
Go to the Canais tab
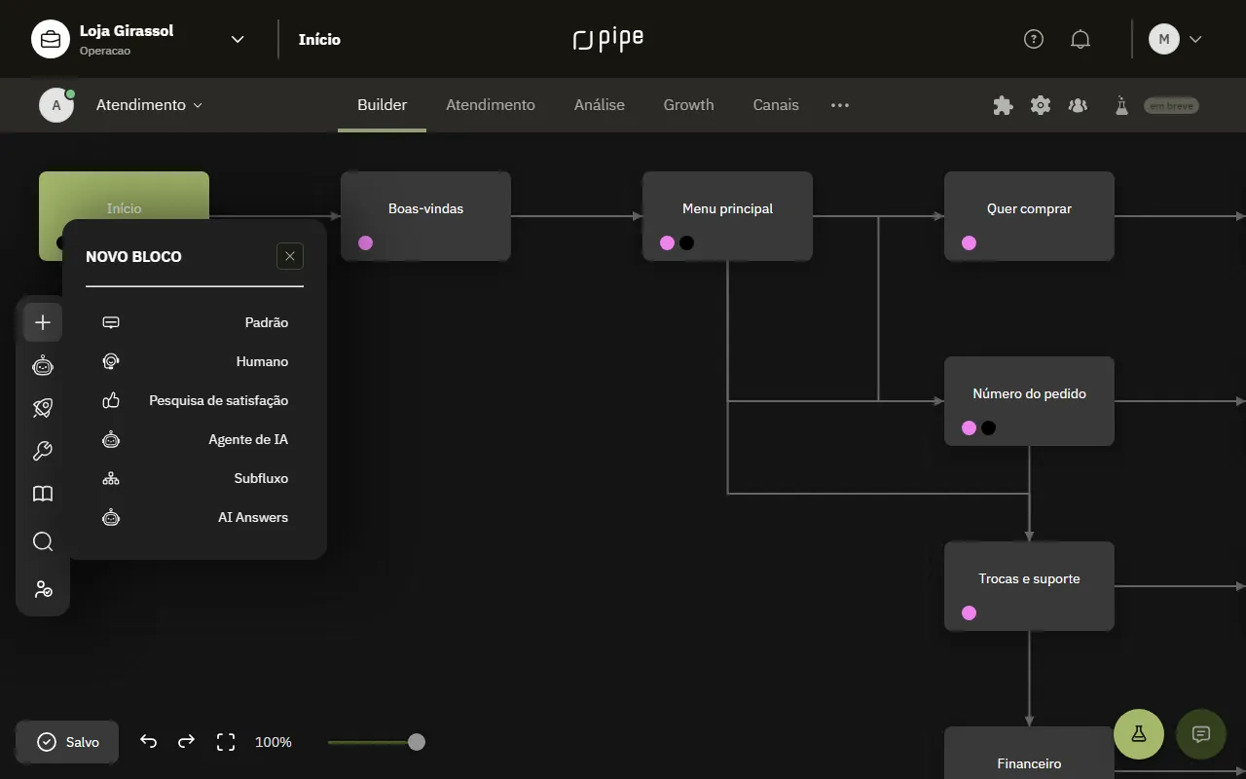[776, 105]
